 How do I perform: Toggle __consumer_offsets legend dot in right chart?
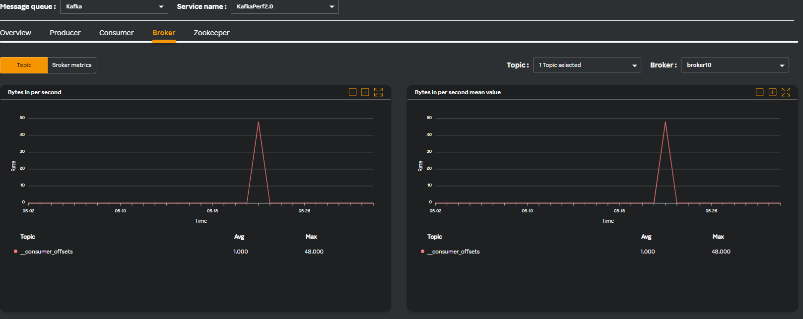tap(423, 252)
